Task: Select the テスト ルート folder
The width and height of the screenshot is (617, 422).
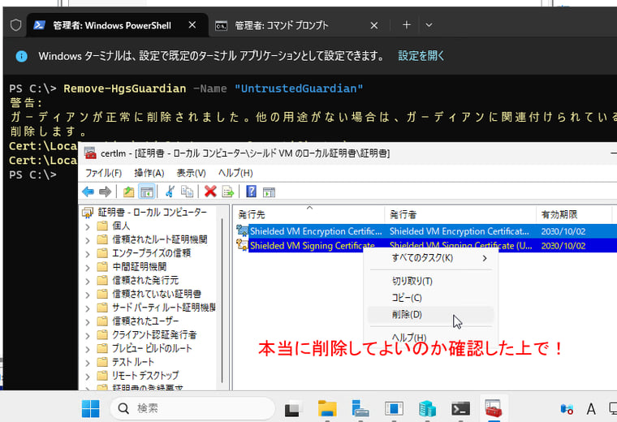Action: tap(133, 362)
